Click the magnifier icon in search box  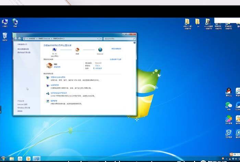134,39
